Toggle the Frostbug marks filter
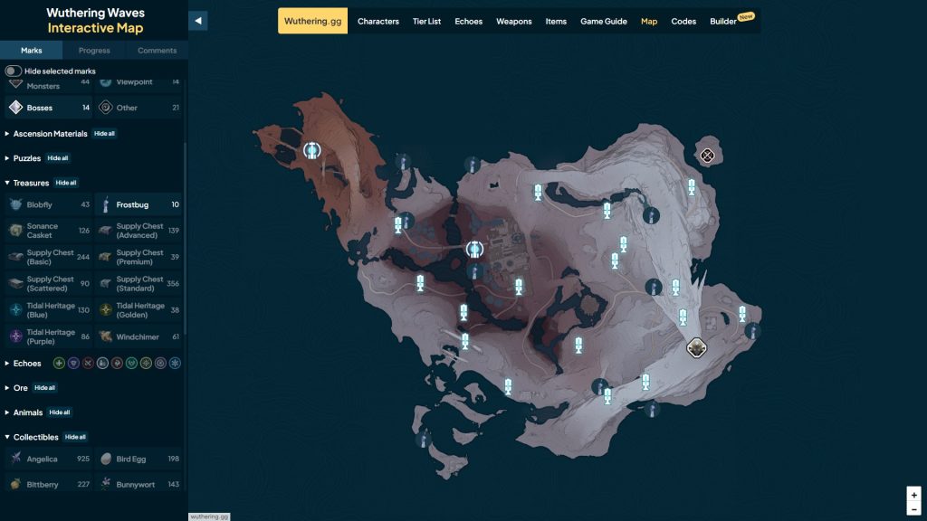This screenshot has width=927, height=521. 139,204
